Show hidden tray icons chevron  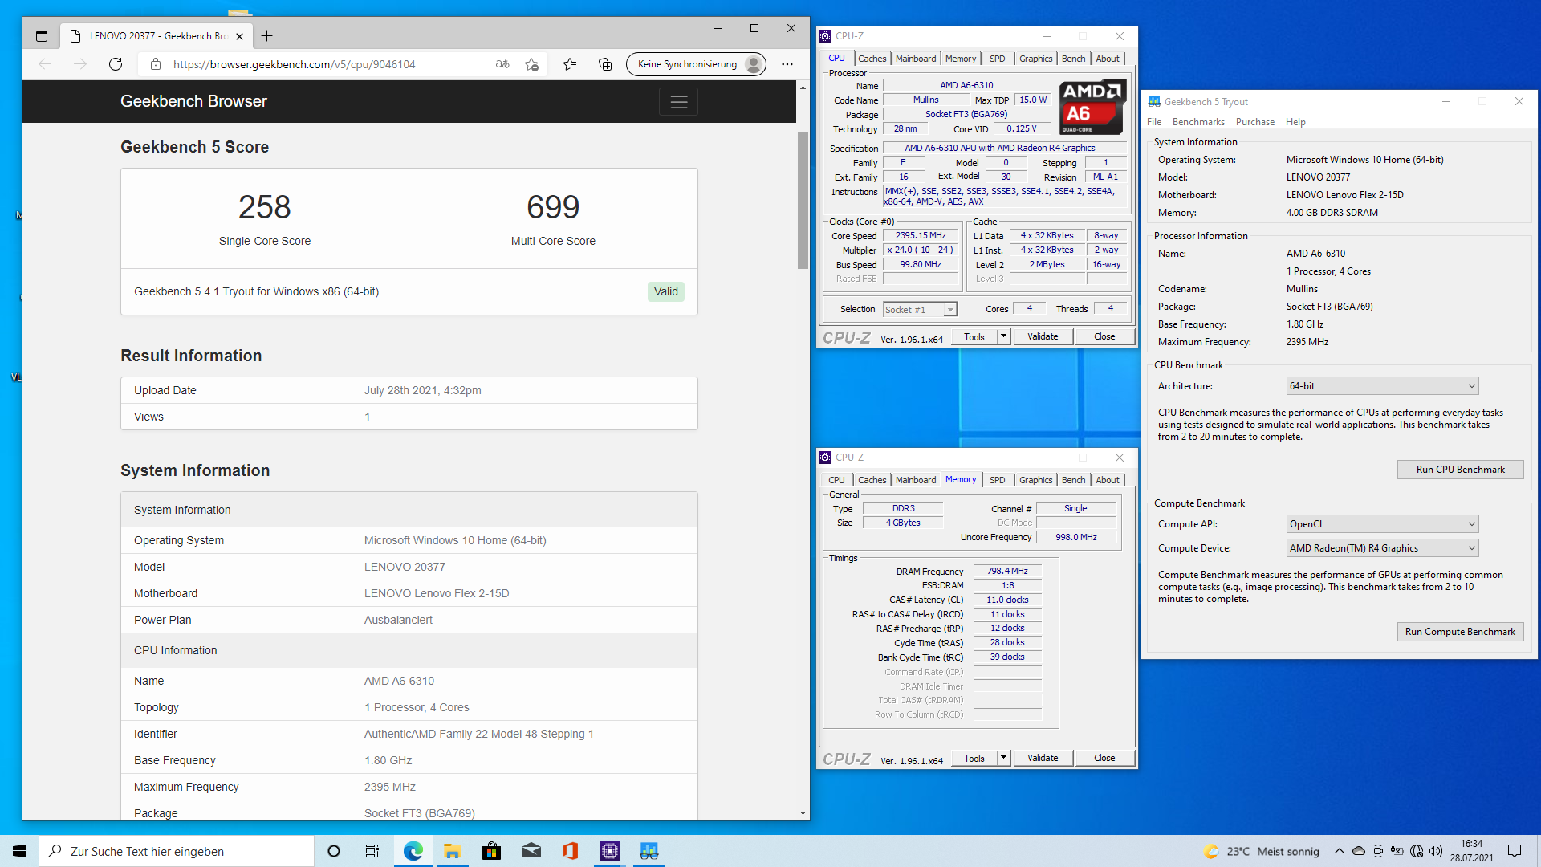1339,851
